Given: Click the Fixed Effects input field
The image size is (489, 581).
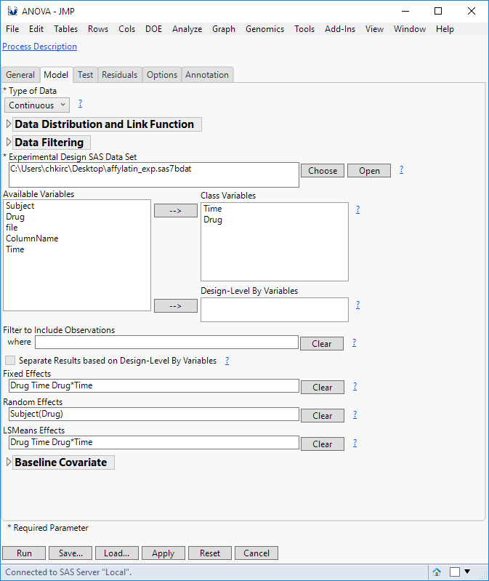Looking at the screenshot, I should [153, 386].
